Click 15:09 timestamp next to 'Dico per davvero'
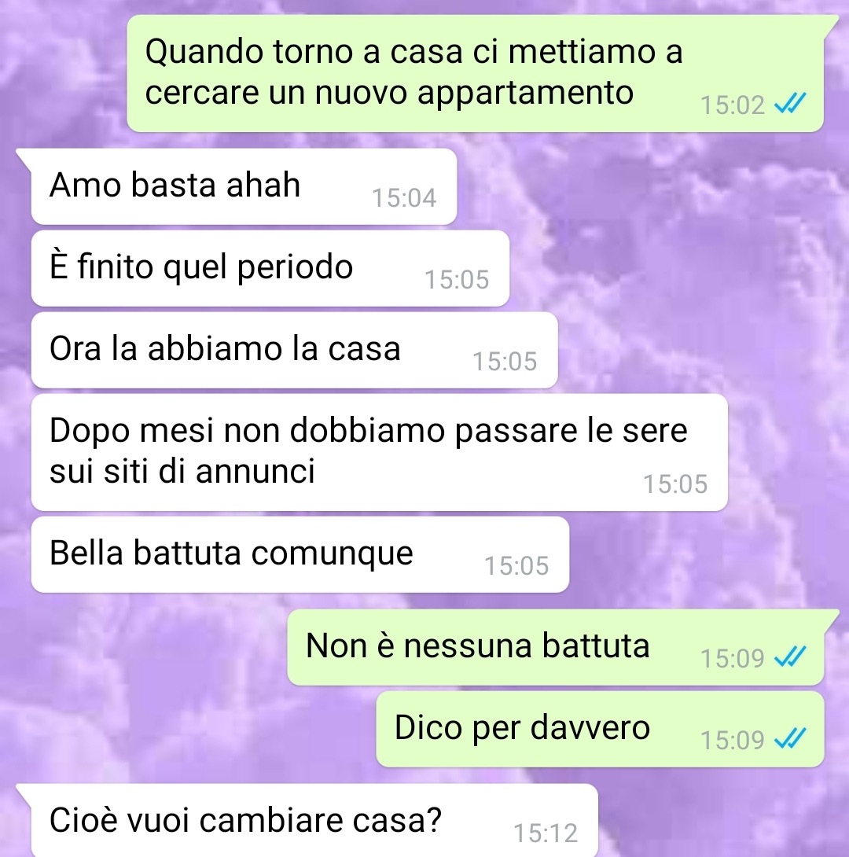This screenshot has width=849, height=857. [733, 740]
